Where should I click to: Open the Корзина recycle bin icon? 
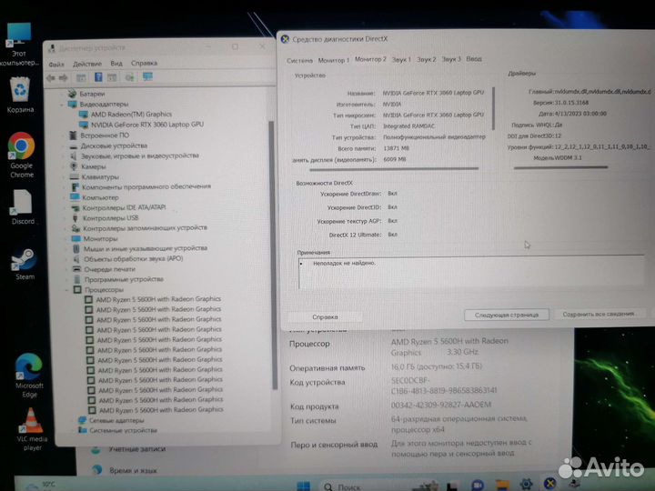20,95
